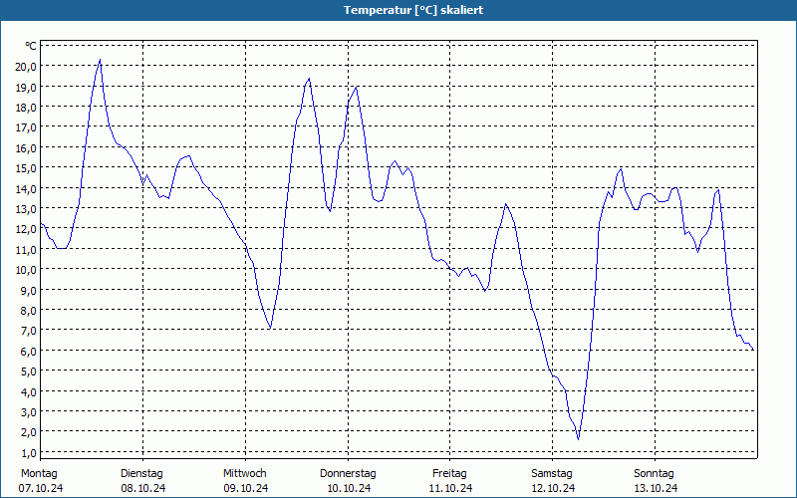Click Monday's temperature peak above 20 °C

pos(100,60)
